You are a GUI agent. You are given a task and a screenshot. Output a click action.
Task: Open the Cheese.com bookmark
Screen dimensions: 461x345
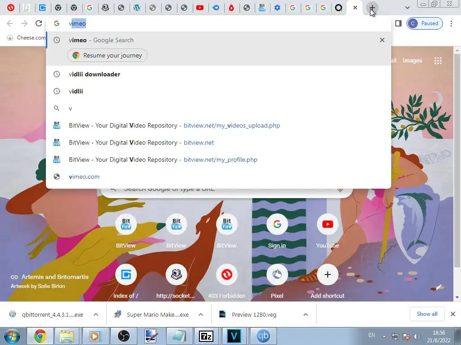coord(26,38)
